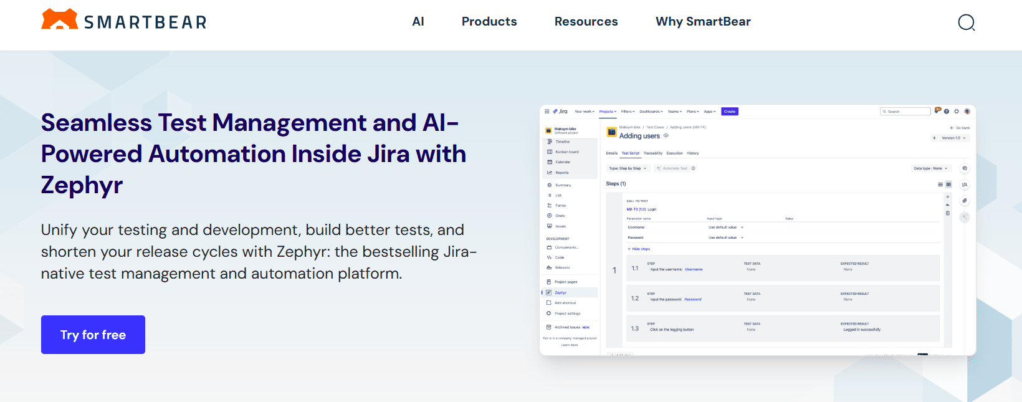
Task: Click the add version plus button
Action: [x=934, y=138]
